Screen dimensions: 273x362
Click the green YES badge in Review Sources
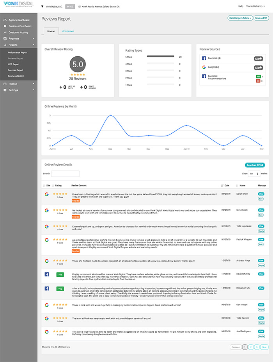pyautogui.click(x=258, y=77)
